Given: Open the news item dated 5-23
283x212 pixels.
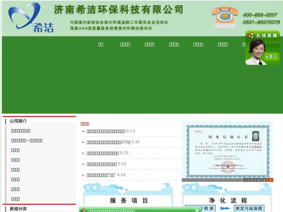Looking at the screenshot, I should (x=102, y=153).
